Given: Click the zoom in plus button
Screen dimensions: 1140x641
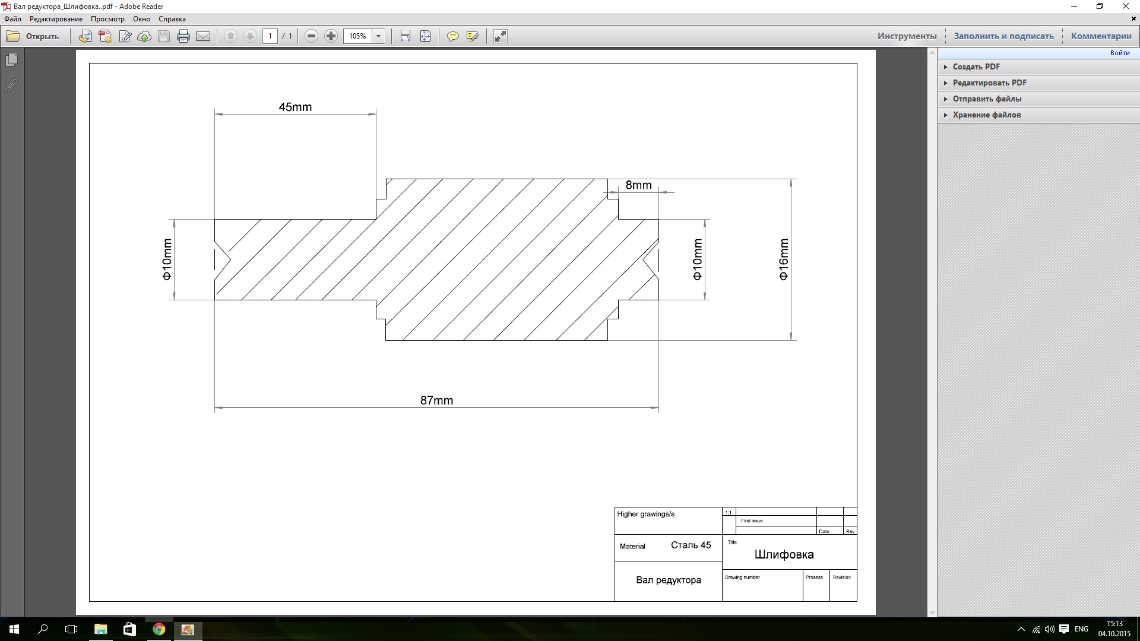Looking at the screenshot, I should click(331, 36).
